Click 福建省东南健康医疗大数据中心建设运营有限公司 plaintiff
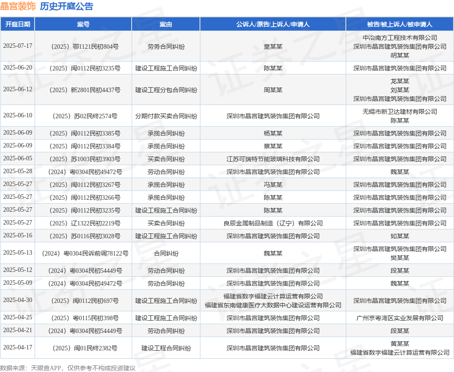Viewport: 454px width, 372px height. coord(273,305)
